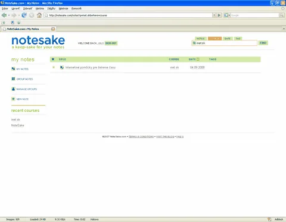The image size is (286, 222).
Task: Open the Manage Groups sidebar link
Action: pyautogui.click(x=27, y=89)
